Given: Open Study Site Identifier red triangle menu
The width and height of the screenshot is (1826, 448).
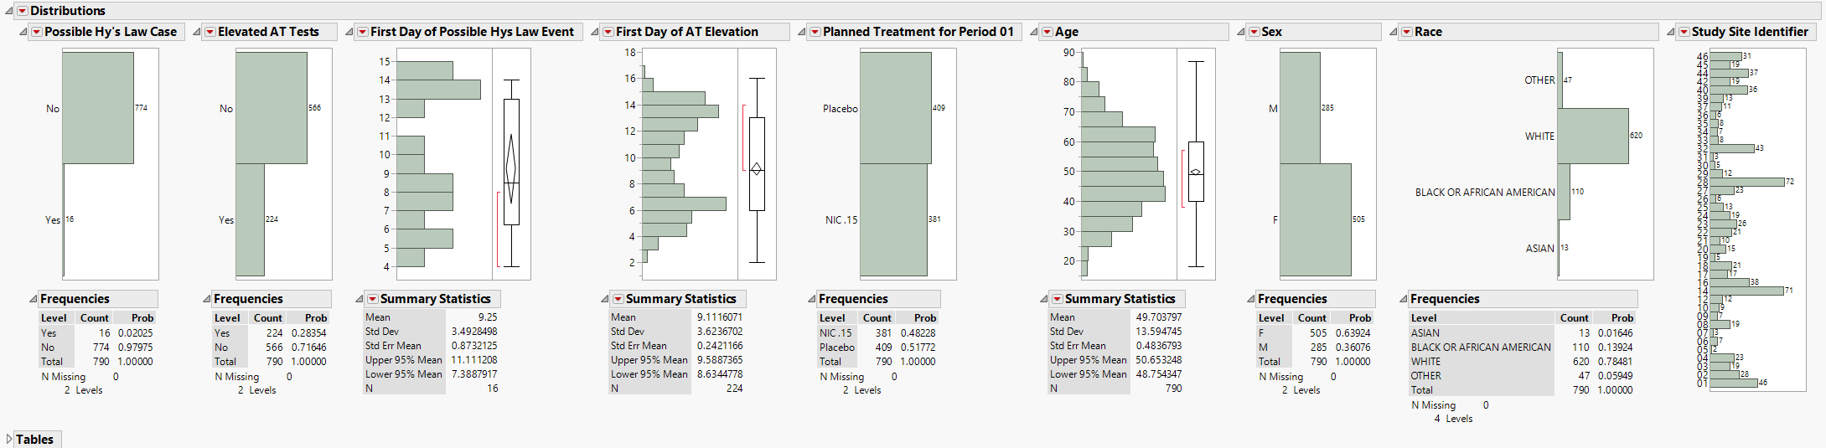Looking at the screenshot, I should [x=1684, y=32].
